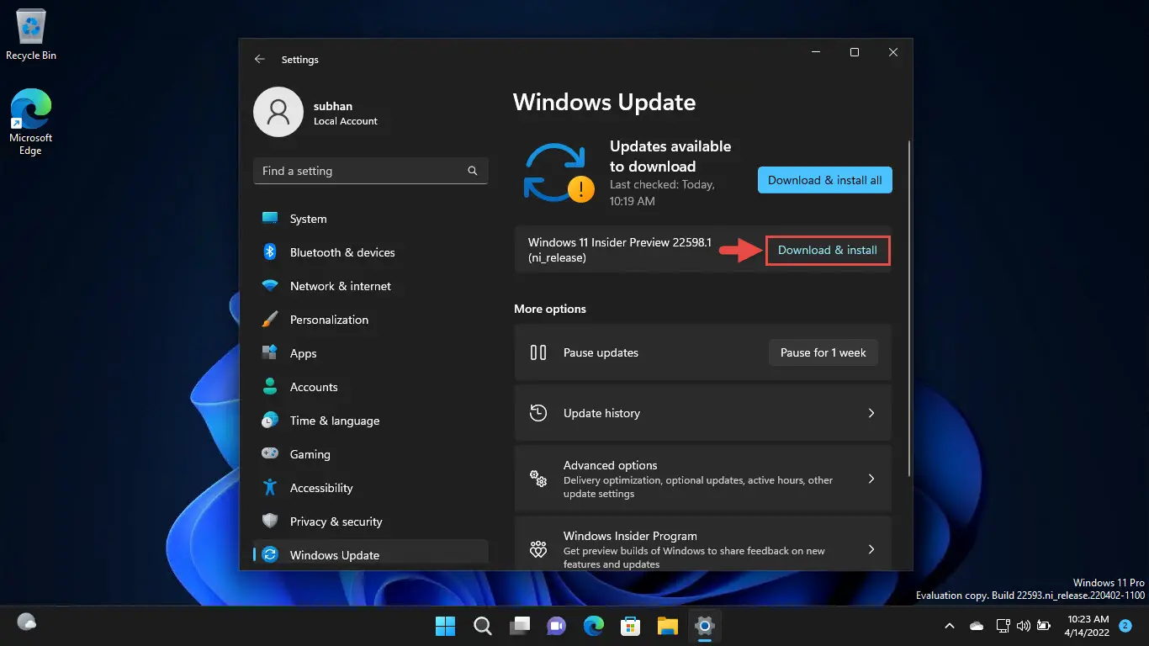Click the Windows Insider Program icon
Screen dimensions: 1149x646
point(538,549)
